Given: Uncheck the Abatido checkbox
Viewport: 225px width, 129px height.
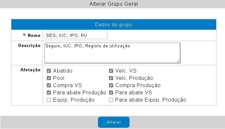Looking at the screenshot, I should 49,71.
